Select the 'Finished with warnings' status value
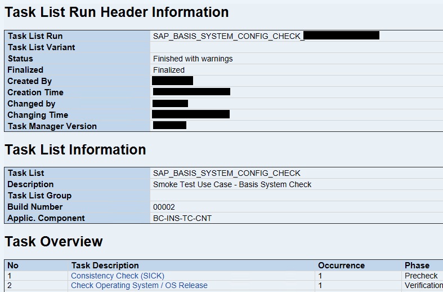 coord(193,59)
